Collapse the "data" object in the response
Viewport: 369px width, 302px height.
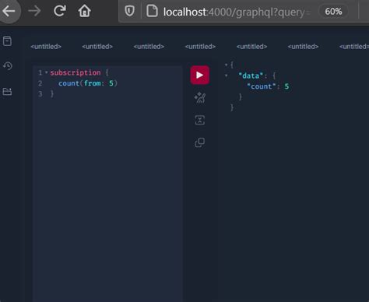coord(226,75)
